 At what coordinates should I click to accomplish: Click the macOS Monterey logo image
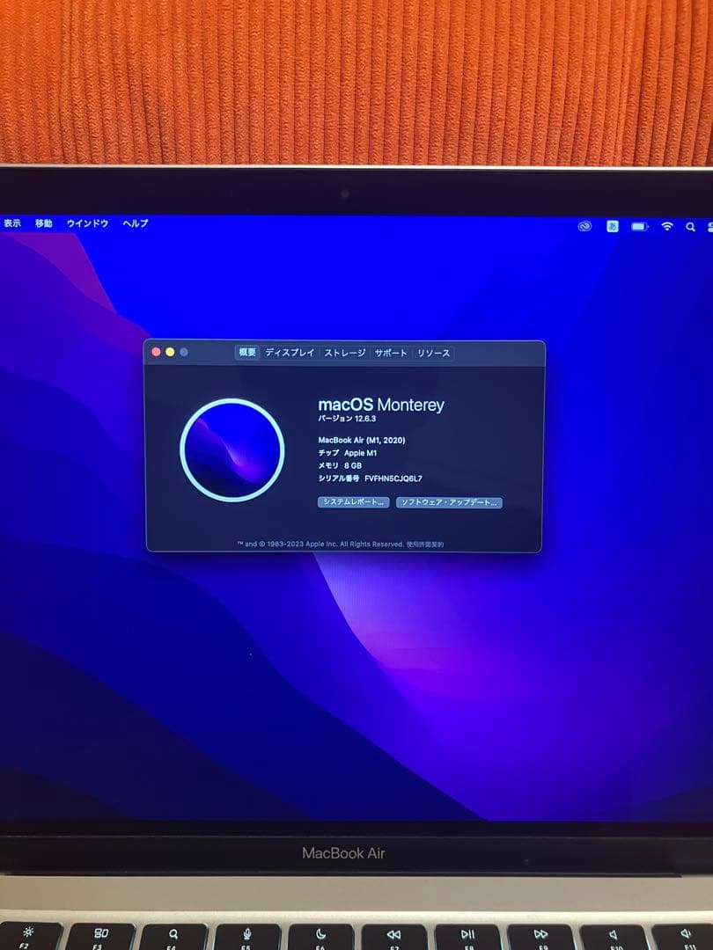(x=232, y=450)
